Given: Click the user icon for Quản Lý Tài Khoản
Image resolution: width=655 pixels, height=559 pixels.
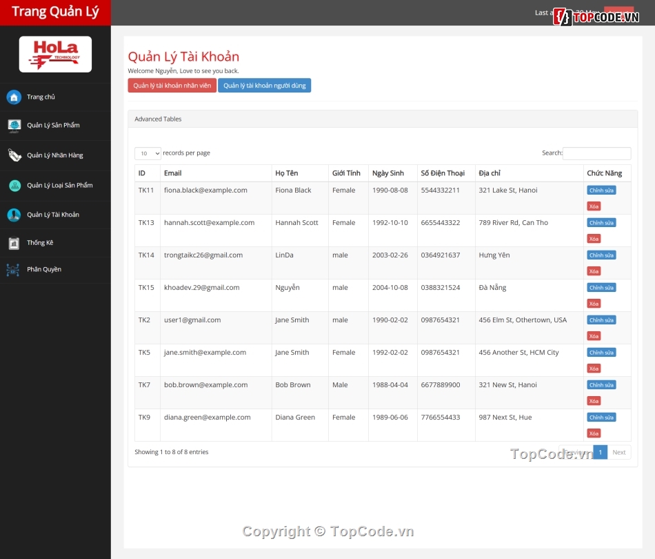Looking at the screenshot, I should coord(14,215).
